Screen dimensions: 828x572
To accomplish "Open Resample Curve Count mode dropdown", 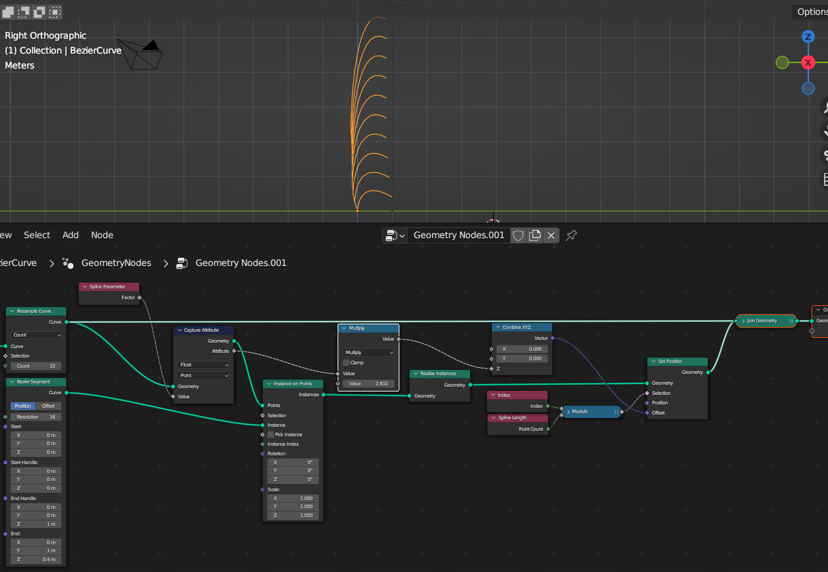I will pos(36,335).
